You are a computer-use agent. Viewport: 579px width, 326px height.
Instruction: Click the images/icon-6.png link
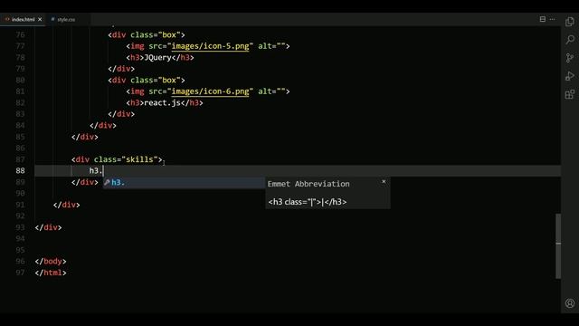coord(210,91)
